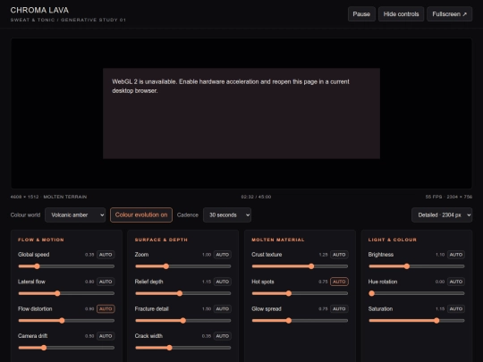Click the Flow distortion slider
The width and height of the screenshot is (483, 362).
tap(66, 321)
